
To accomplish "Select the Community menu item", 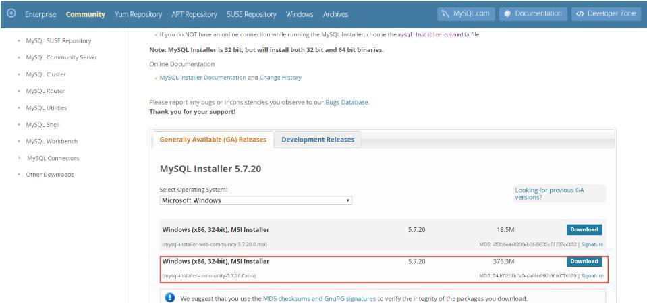I will pyautogui.click(x=86, y=14).
